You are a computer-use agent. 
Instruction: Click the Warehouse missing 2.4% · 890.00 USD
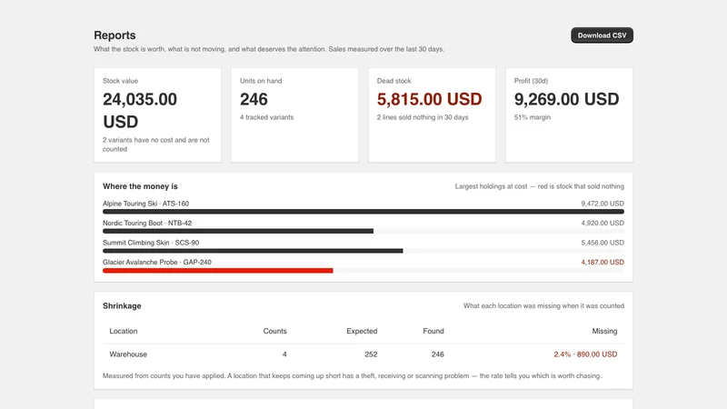(585, 354)
